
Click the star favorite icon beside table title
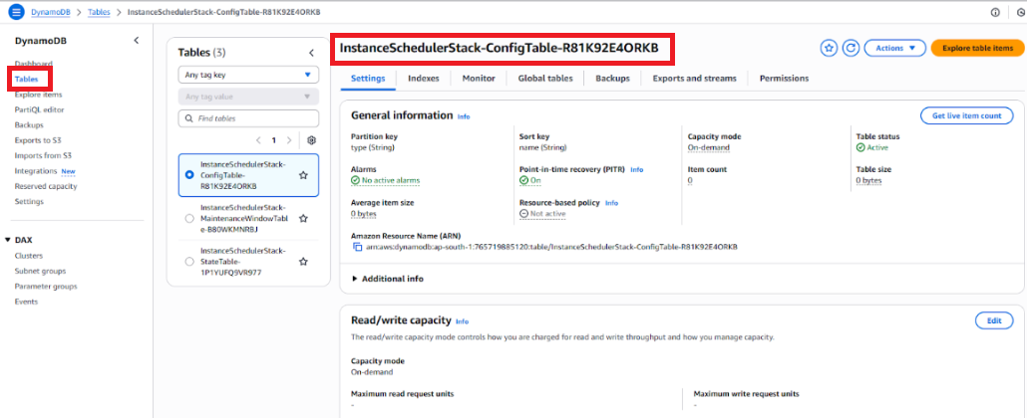click(x=830, y=48)
